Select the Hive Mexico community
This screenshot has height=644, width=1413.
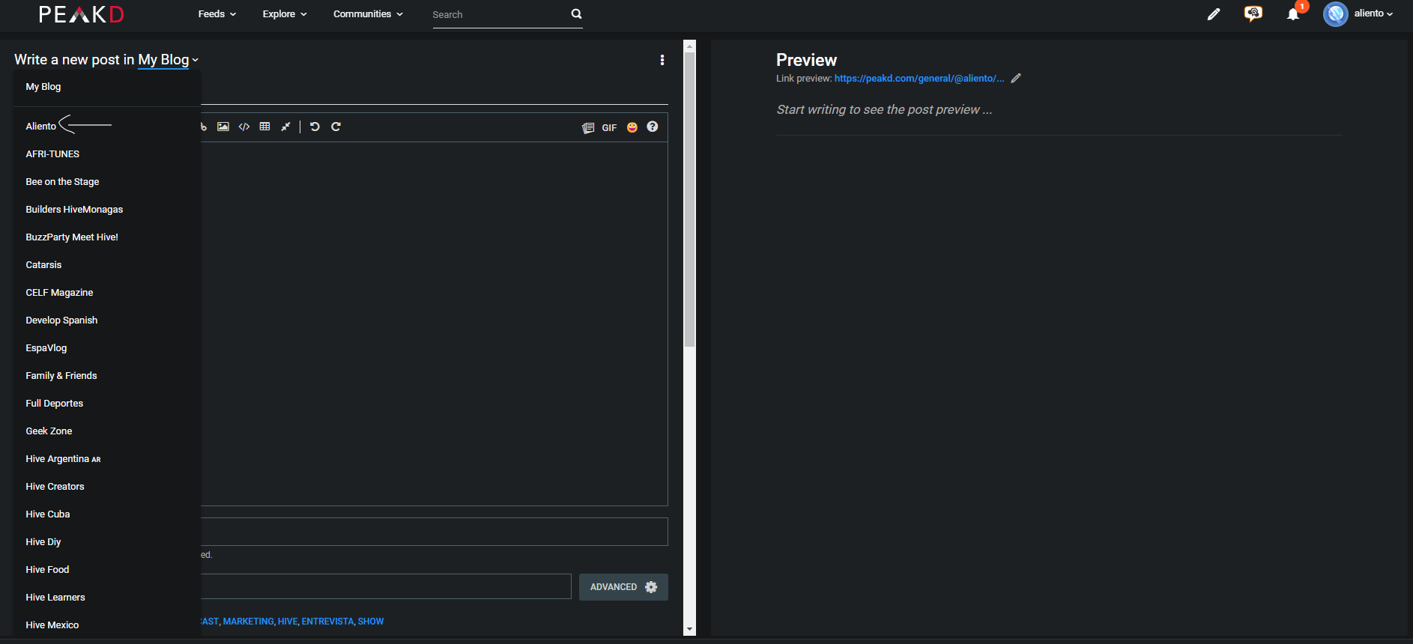click(107, 625)
